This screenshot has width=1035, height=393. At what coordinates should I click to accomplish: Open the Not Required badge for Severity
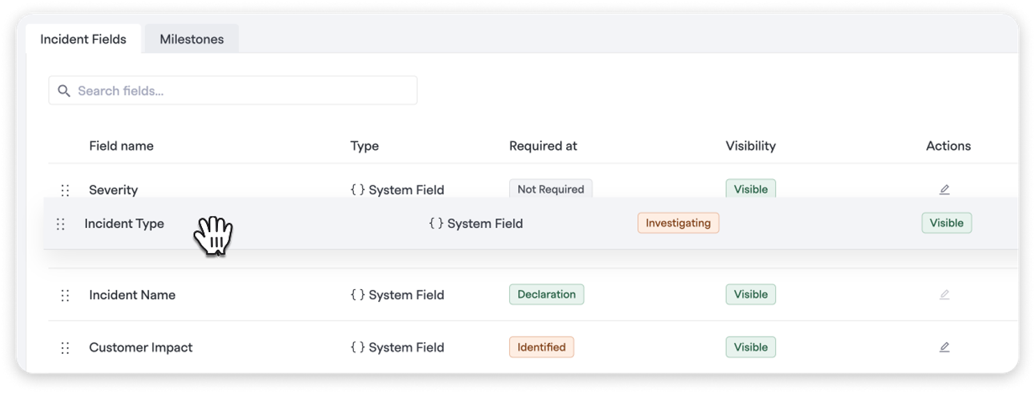[551, 189]
